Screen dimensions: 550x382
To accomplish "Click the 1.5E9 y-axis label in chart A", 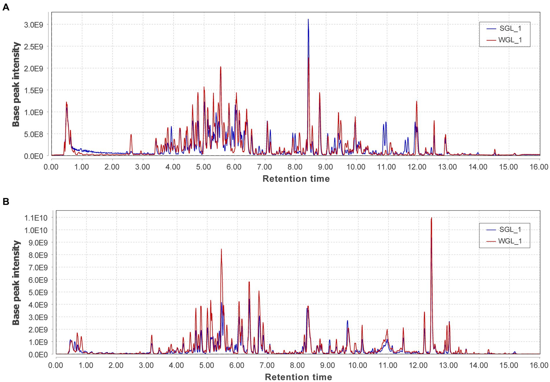I will (x=34, y=90).
